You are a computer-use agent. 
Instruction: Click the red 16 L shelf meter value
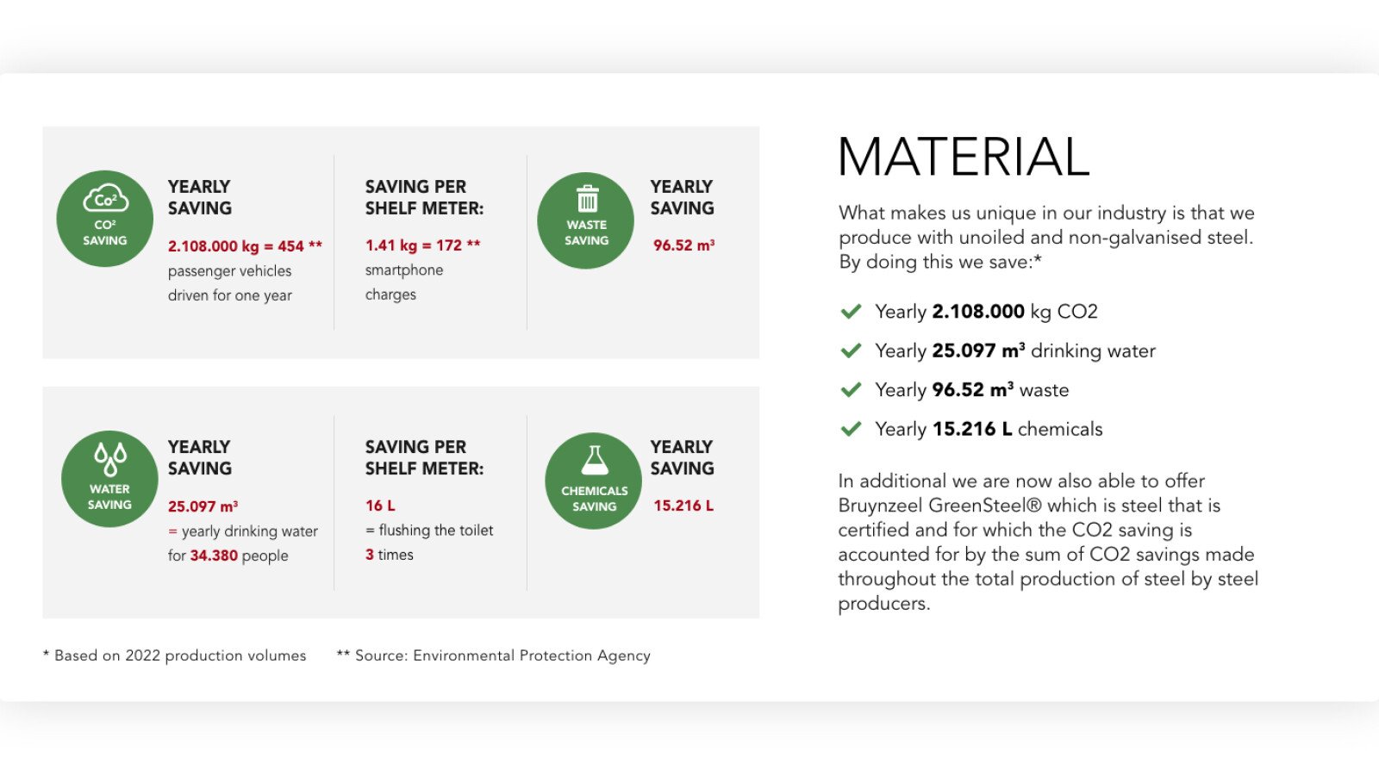click(x=380, y=505)
